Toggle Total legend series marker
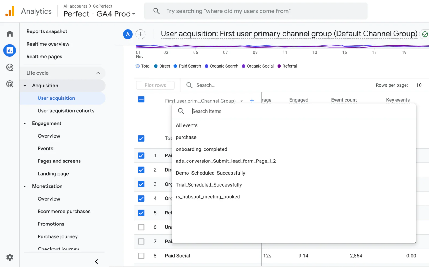Screen dimensions: 429x267 pos(138,66)
